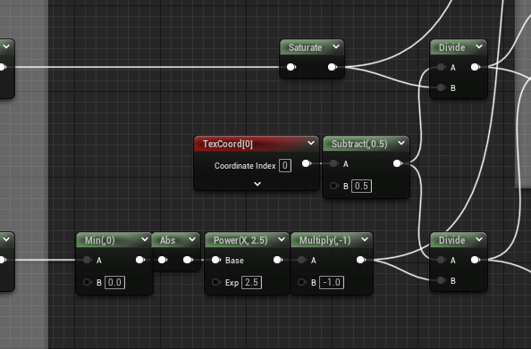Click the Power node's Exp value 2.5
Image resolution: width=531 pixels, height=349 pixels.
251,282
